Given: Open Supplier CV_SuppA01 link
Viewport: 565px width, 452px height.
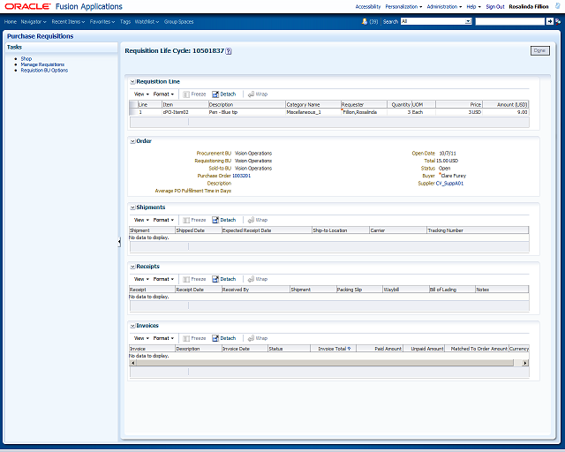Looking at the screenshot, I should point(449,184).
